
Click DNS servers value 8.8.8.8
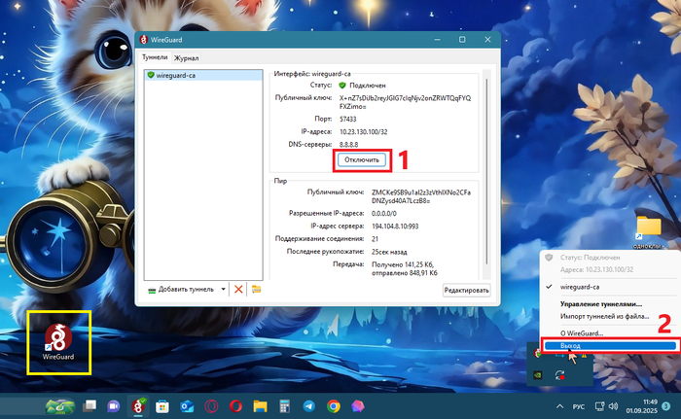point(348,145)
